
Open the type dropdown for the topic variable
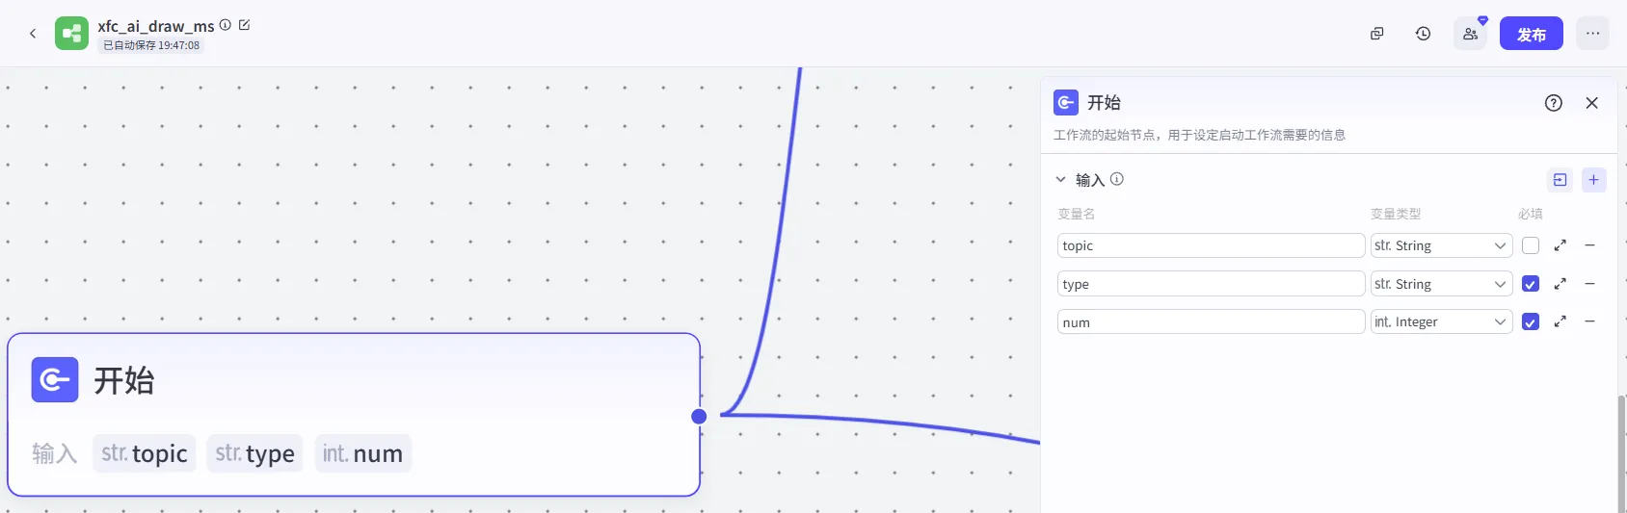[1440, 245]
